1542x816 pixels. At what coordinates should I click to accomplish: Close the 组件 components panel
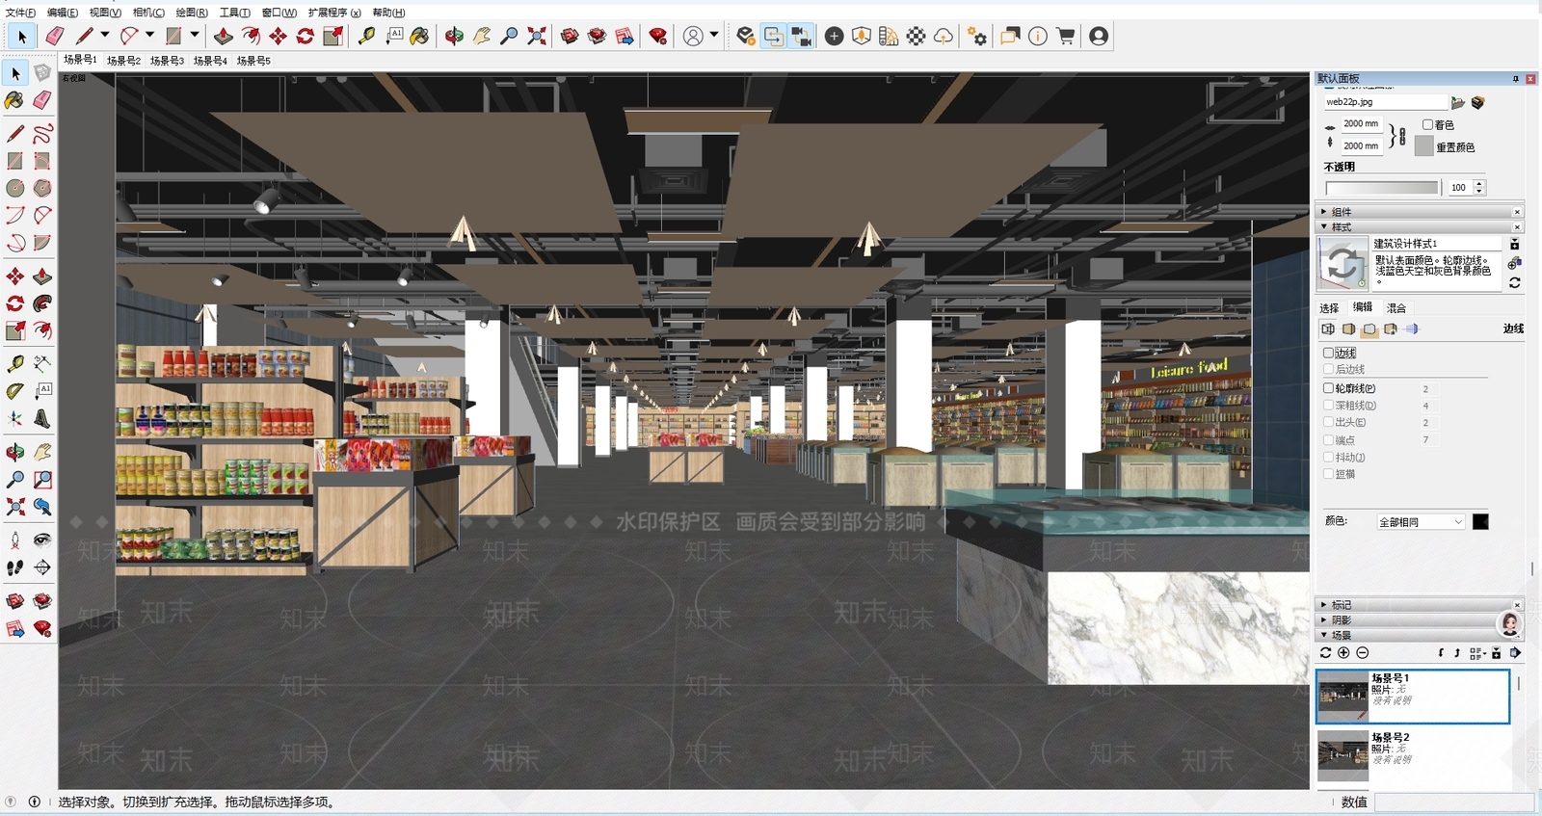click(1517, 212)
